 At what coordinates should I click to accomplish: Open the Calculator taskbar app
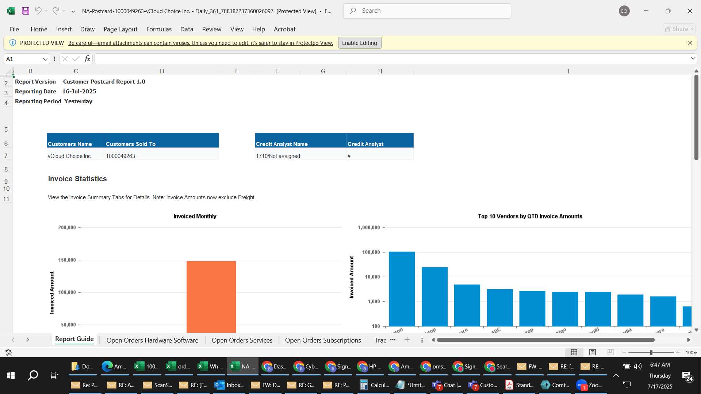(x=374, y=385)
